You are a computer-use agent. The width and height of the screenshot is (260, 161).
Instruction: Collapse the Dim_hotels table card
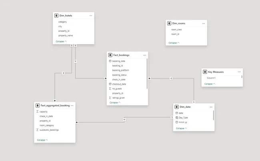coord(61,41)
